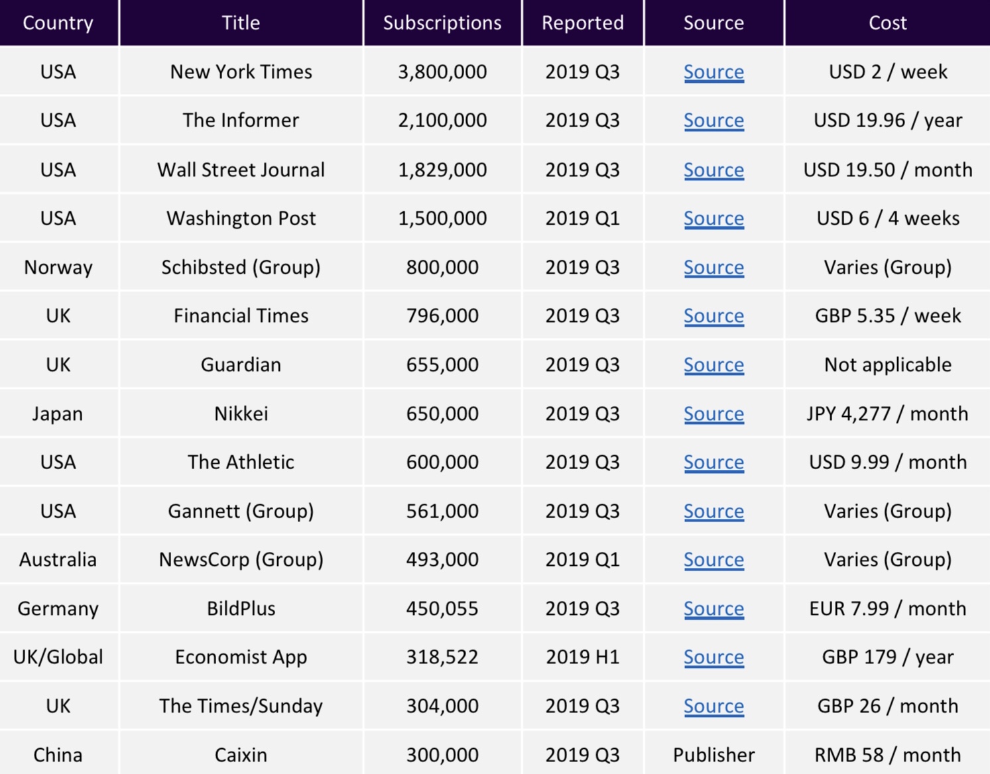Follow the BildPlus source link
Viewport: 990px width, 774px height.
tap(713, 608)
